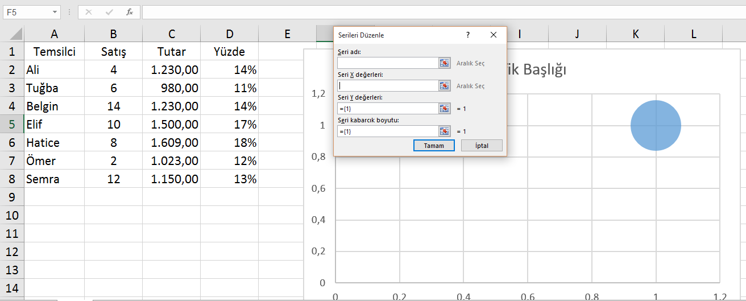This screenshot has height=301, width=746.
Task: Click the formula bar enter checkmark icon
Action: [109, 12]
